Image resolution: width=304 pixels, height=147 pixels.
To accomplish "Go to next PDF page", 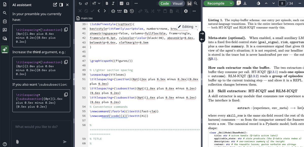I will 273,4.
